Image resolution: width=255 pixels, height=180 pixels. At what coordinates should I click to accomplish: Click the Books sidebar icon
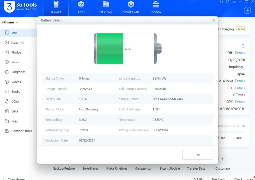pyautogui.click(x=7, y=92)
